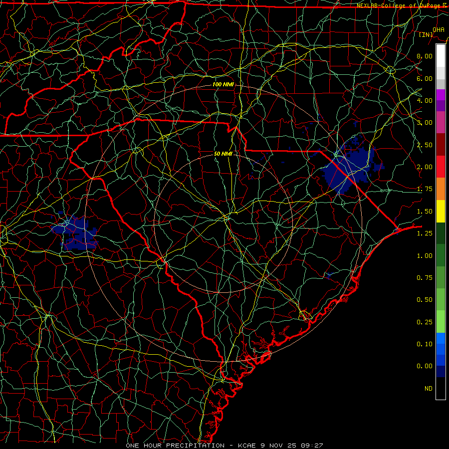
Task: Click the blue precipitation area on the west side
Action: 75,232
